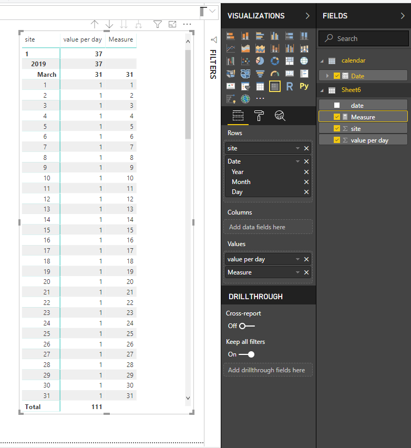
Task: Open Date field dropdown in Rows
Action: pos(297,161)
